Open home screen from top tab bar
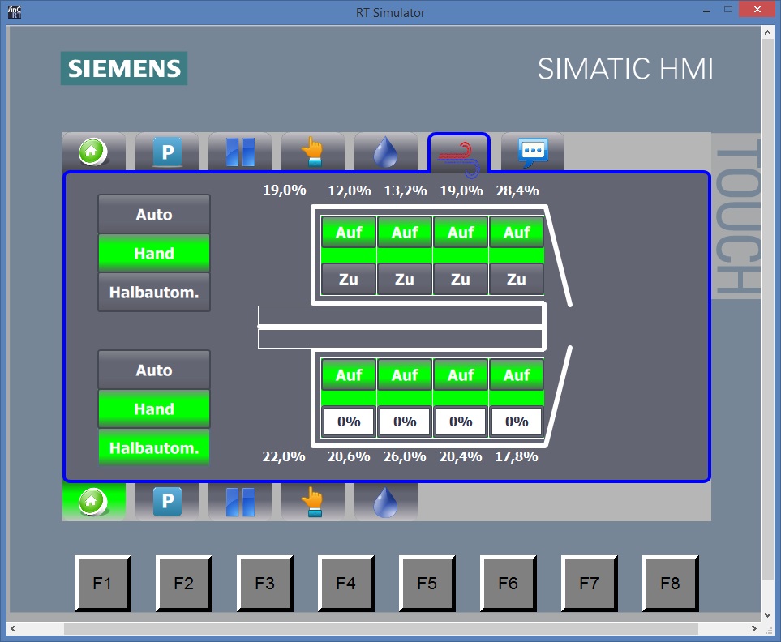The height and width of the screenshot is (642, 781). pyautogui.click(x=93, y=152)
